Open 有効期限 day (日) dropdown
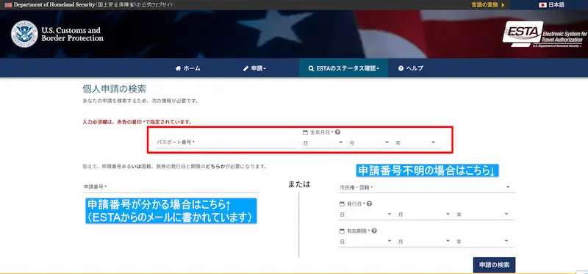The width and height of the screenshot is (588, 274). point(365,242)
